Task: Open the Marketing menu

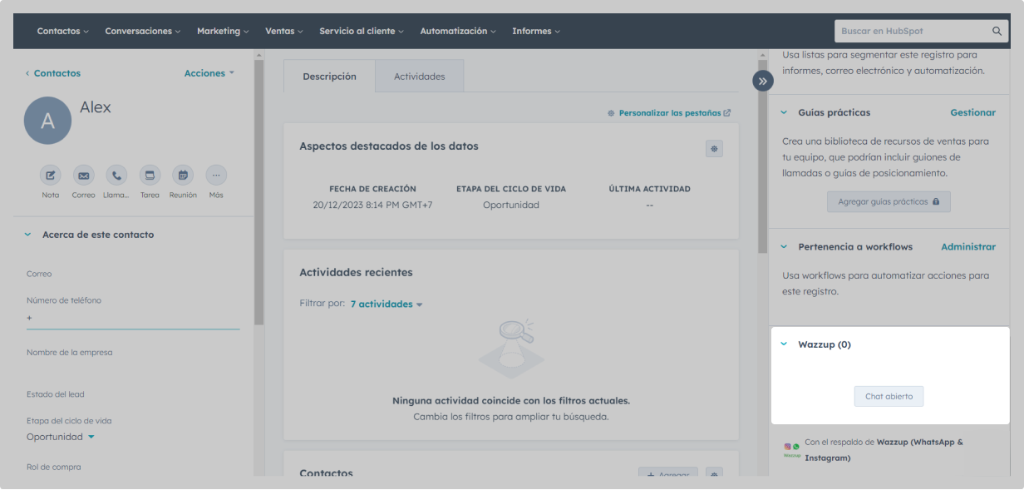Action: 223,32
